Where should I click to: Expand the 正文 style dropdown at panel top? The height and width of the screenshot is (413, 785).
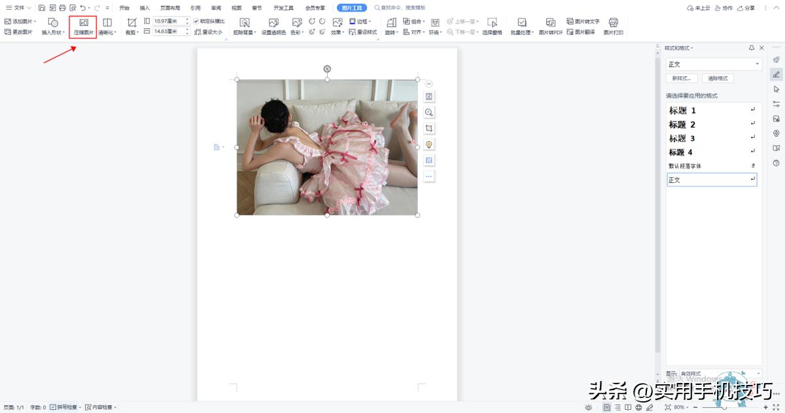pyautogui.click(x=758, y=64)
